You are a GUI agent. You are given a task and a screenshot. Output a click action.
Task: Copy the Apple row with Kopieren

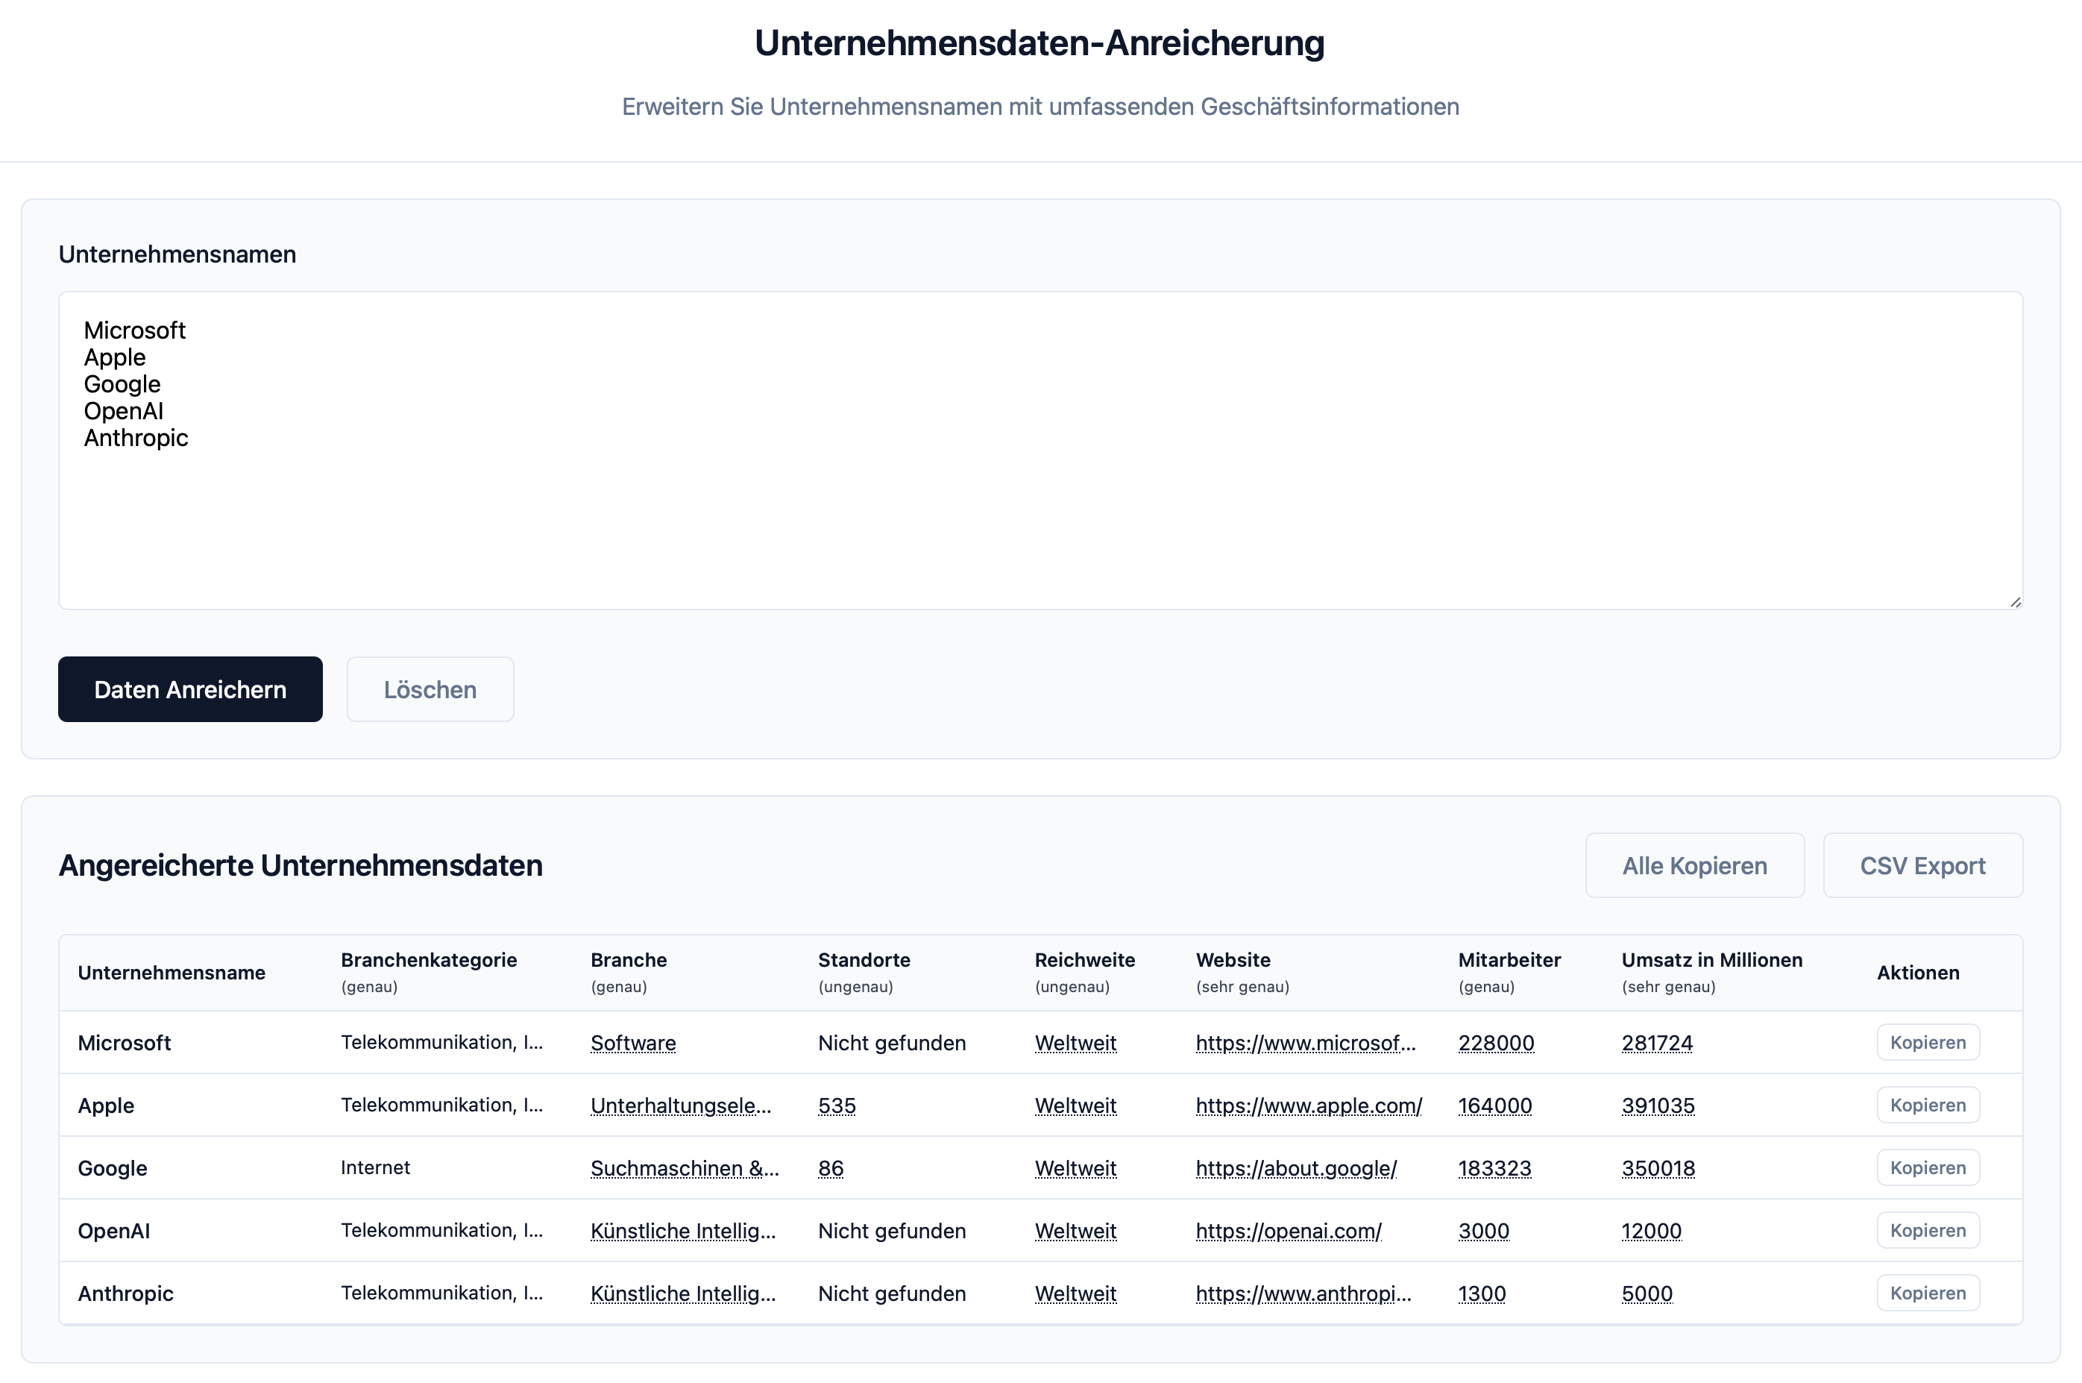(1927, 1106)
